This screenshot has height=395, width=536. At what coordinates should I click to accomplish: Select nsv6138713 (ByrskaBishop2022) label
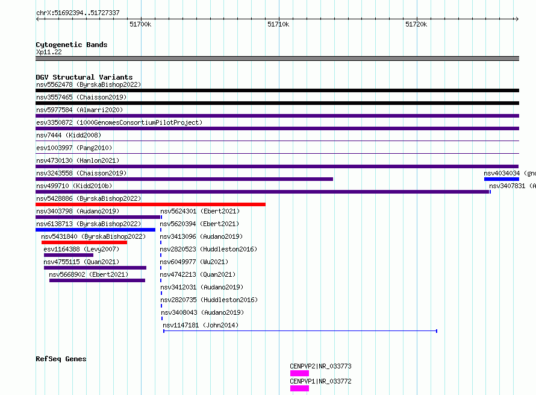(x=89, y=224)
